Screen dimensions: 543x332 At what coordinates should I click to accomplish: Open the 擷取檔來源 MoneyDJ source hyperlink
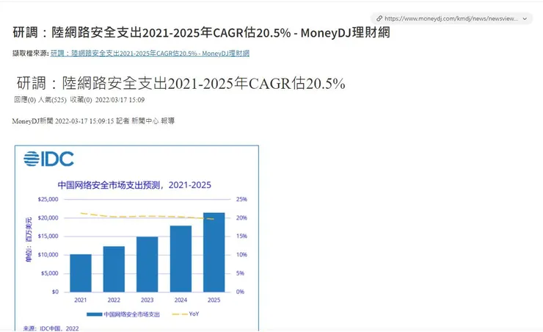pyautogui.click(x=150, y=54)
